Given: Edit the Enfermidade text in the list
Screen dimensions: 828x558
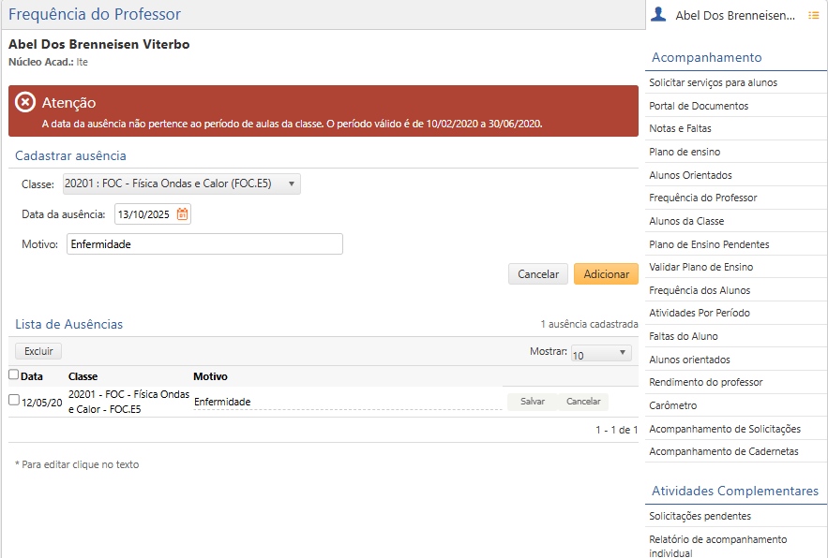Looking at the screenshot, I should (x=222, y=402).
